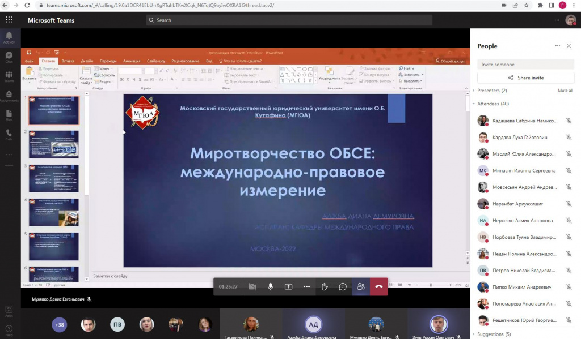
Task: Open People panel more options
Action: coord(558,46)
